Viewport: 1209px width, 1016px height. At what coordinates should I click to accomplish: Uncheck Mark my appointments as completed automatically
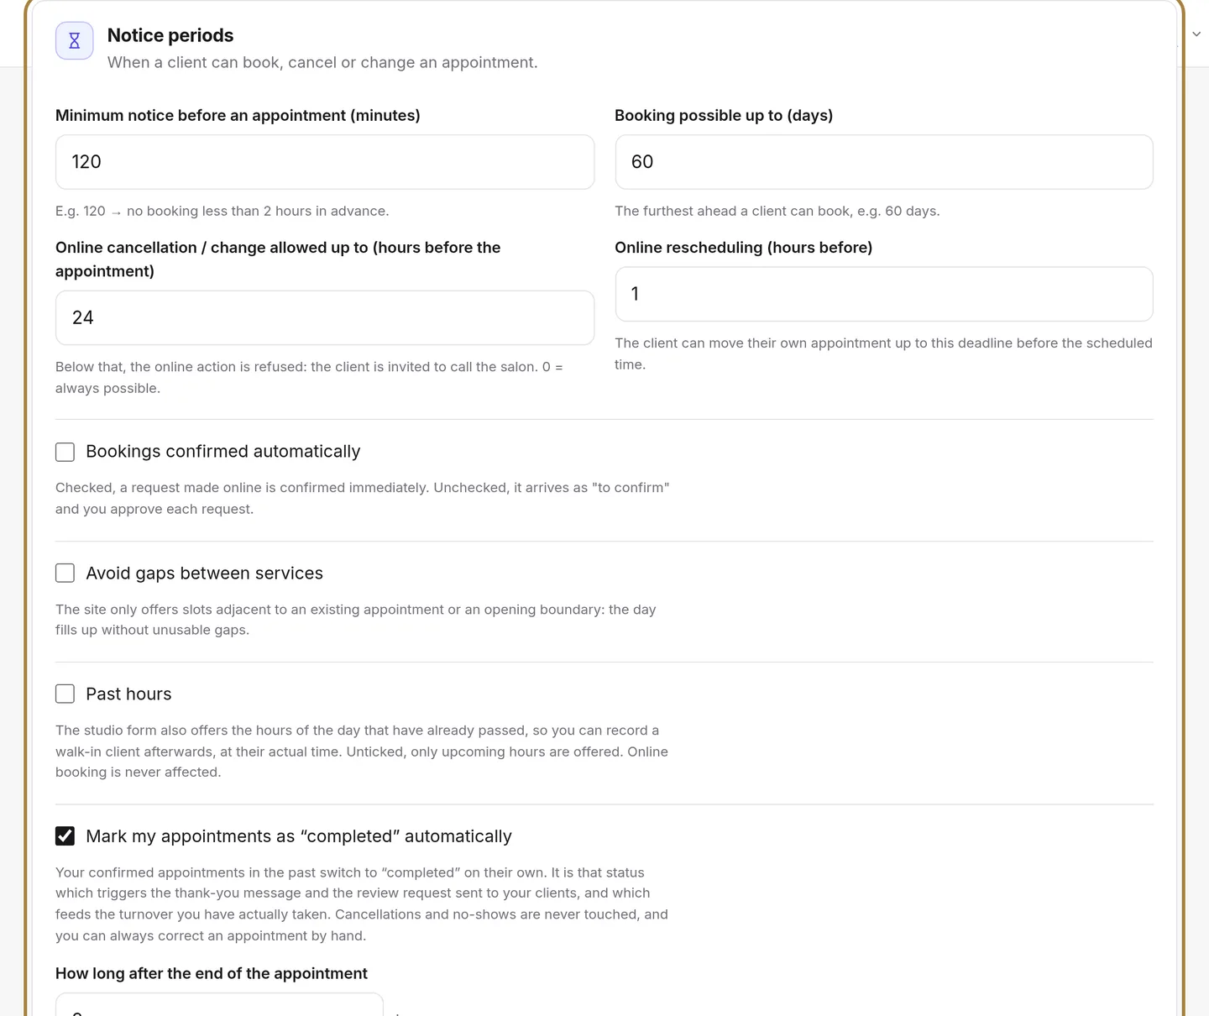(x=65, y=836)
